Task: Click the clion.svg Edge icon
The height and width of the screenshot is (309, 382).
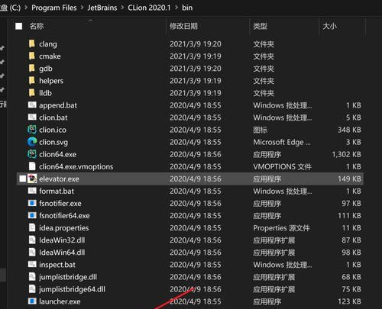Action: click(32, 142)
